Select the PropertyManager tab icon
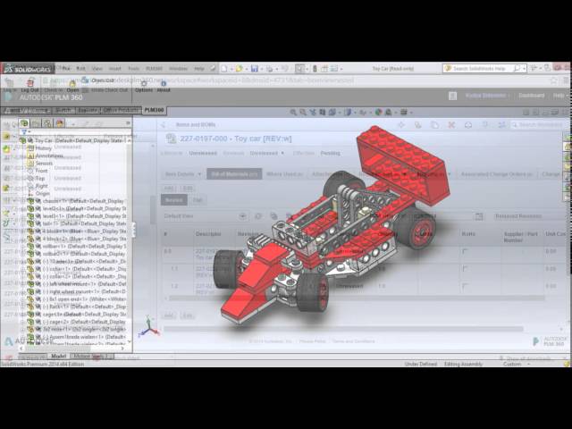The height and width of the screenshot is (429, 572). 36,123
